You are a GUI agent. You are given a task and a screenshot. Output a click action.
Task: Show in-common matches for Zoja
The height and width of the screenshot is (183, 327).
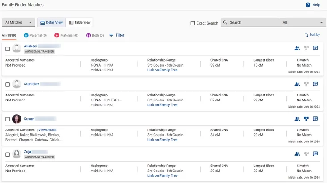pos(297,154)
